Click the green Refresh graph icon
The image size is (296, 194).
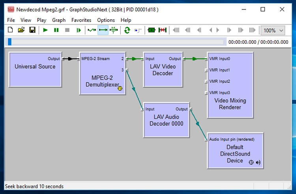(127, 30)
